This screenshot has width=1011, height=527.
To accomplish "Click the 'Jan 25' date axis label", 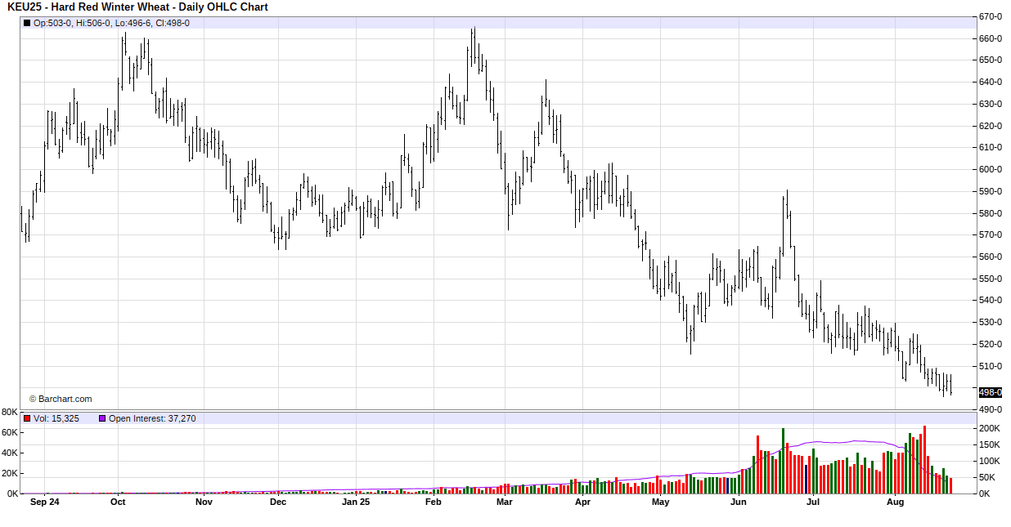I will pos(356,502).
